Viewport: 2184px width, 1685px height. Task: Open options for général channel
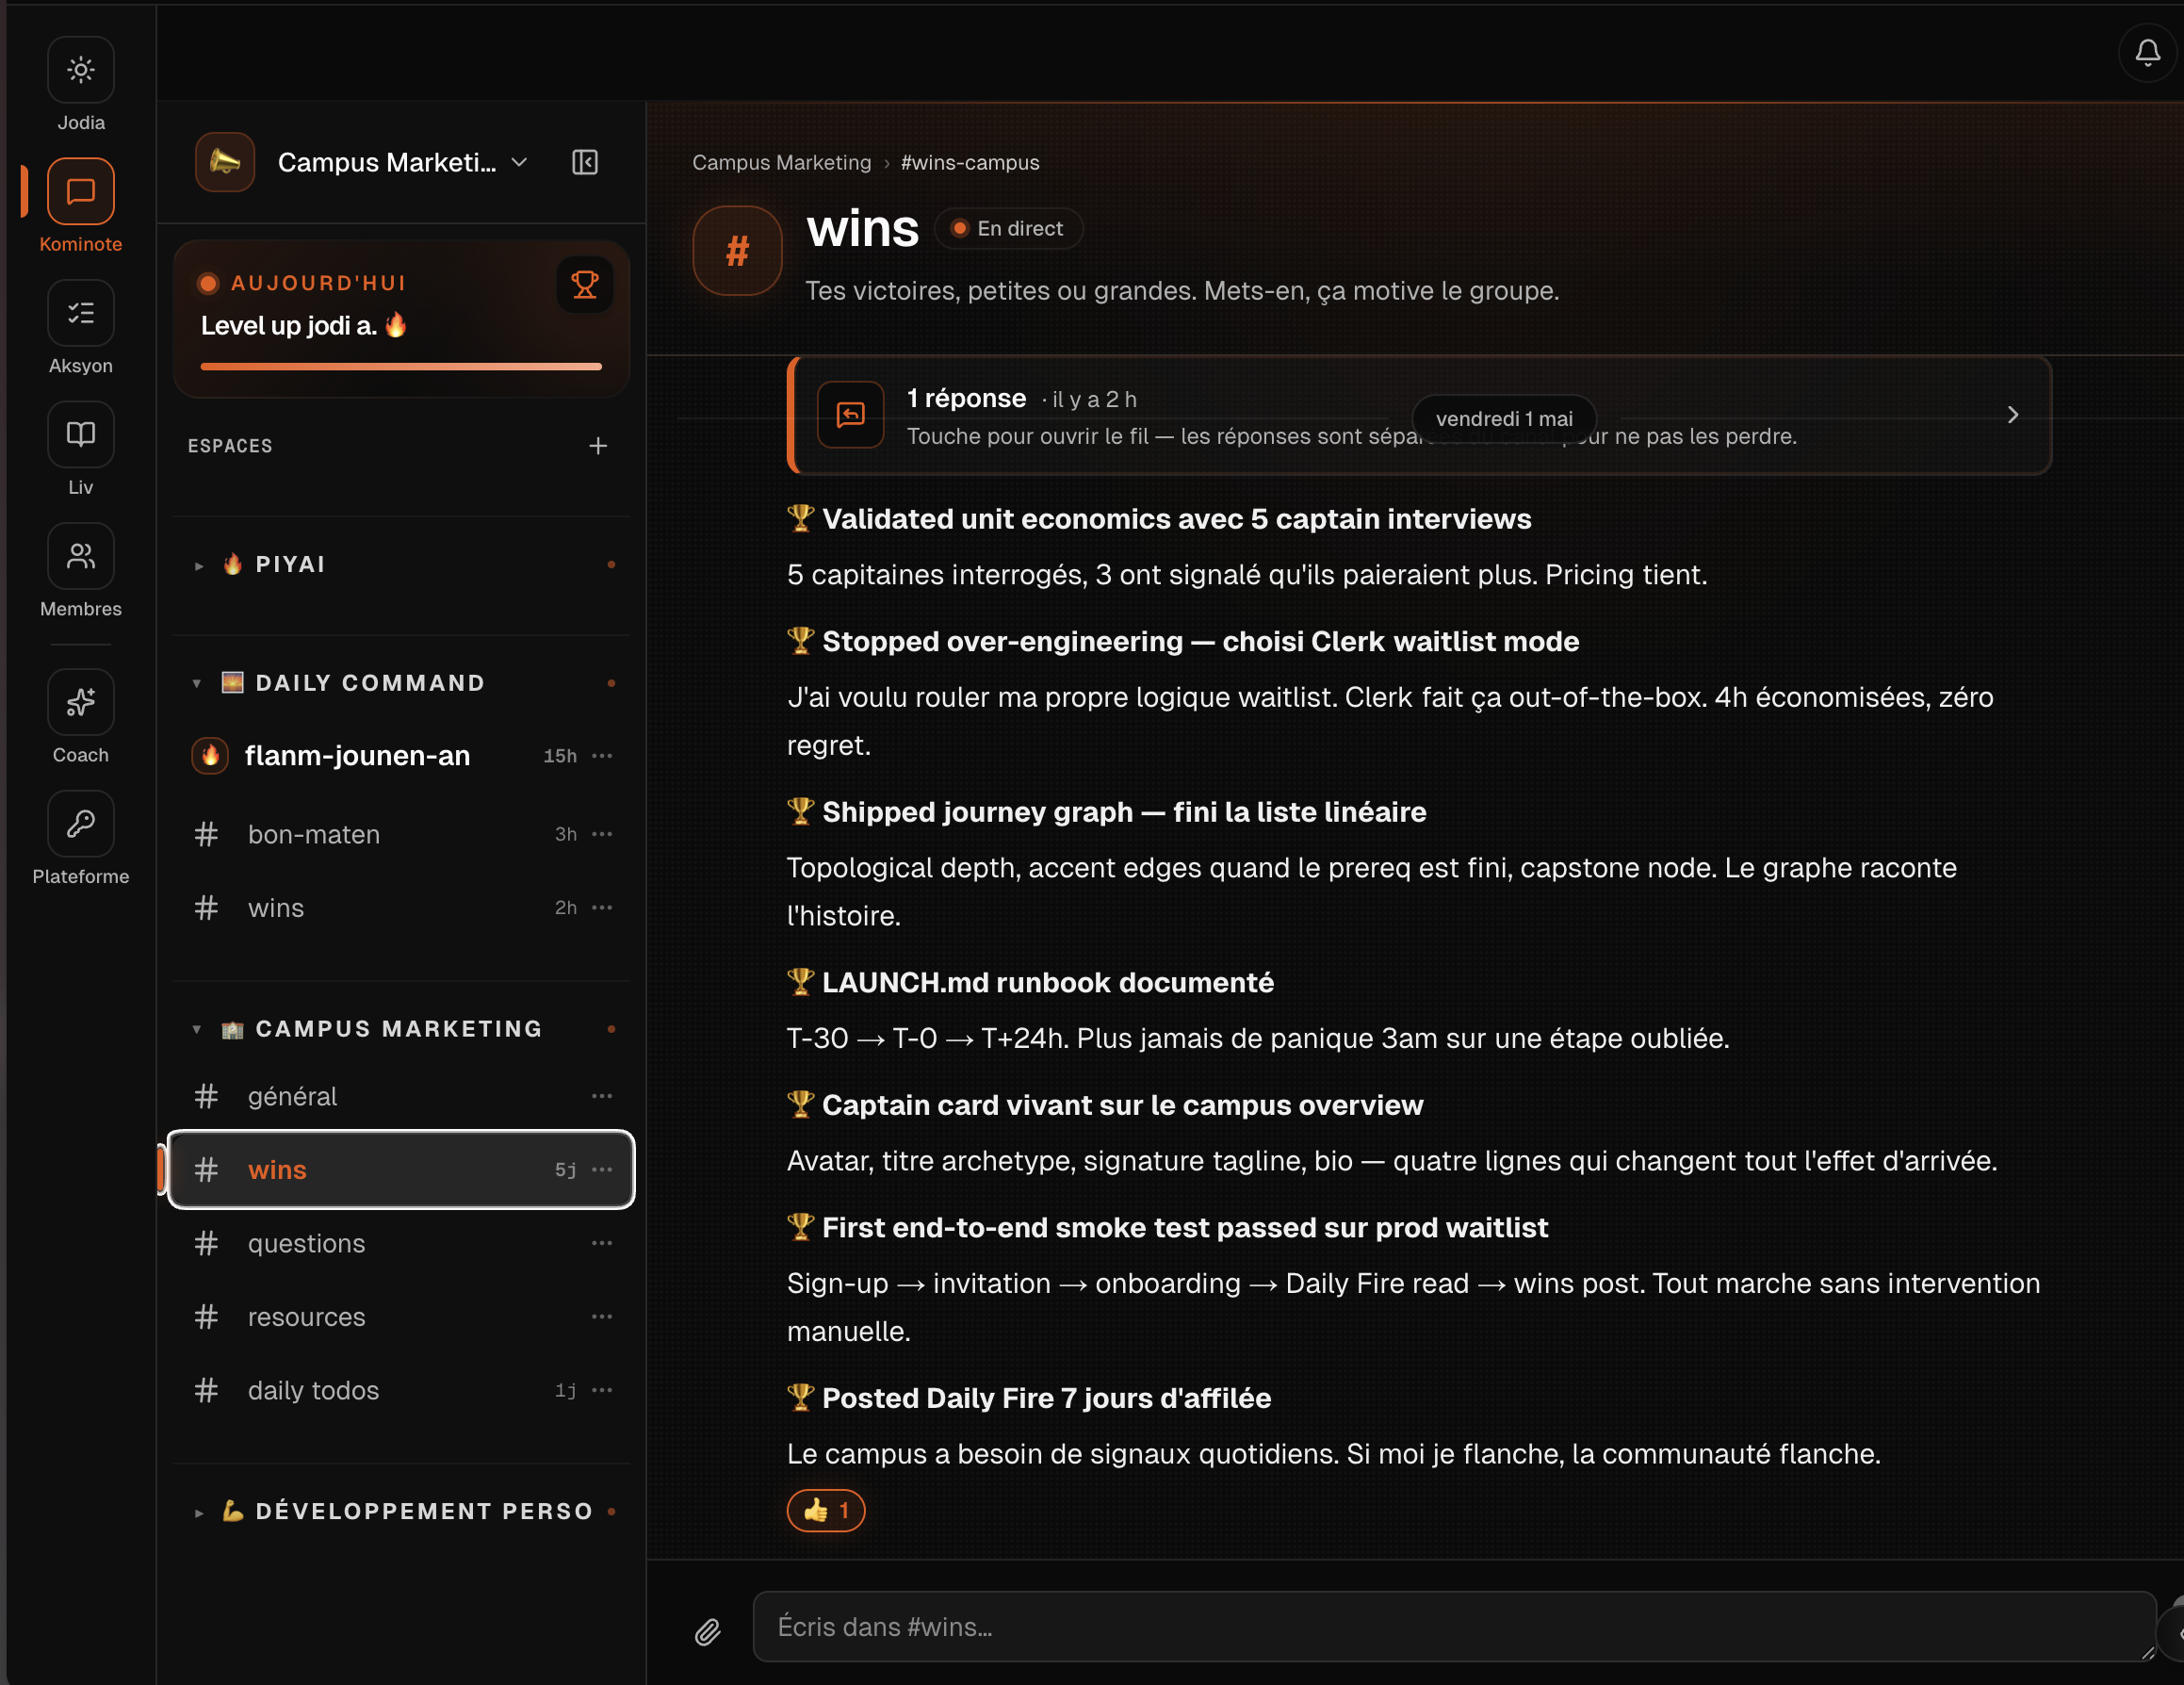click(x=602, y=1096)
